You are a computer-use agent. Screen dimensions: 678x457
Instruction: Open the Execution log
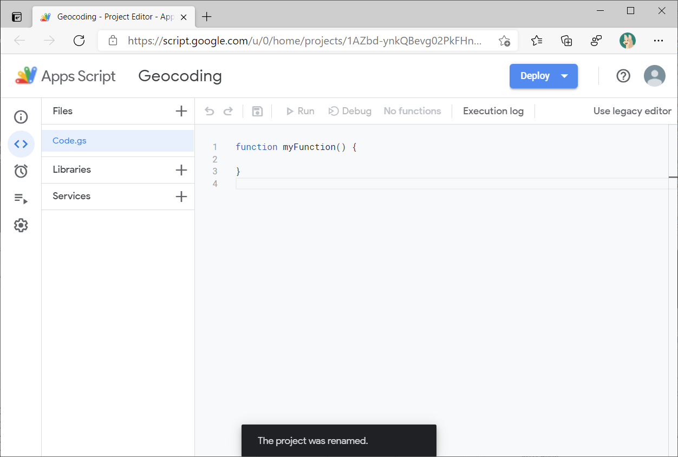493,111
